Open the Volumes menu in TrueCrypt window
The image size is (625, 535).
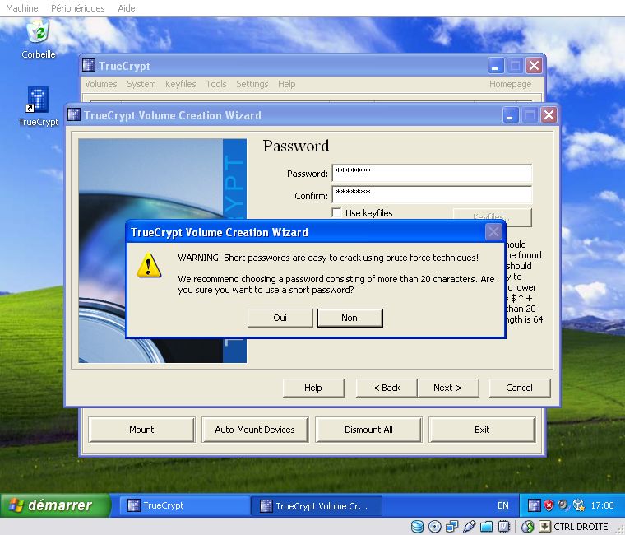click(101, 84)
